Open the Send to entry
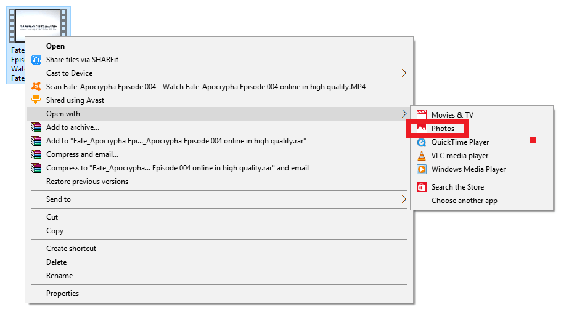The width and height of the screenshot is (561, 312). tap(59, 199)
